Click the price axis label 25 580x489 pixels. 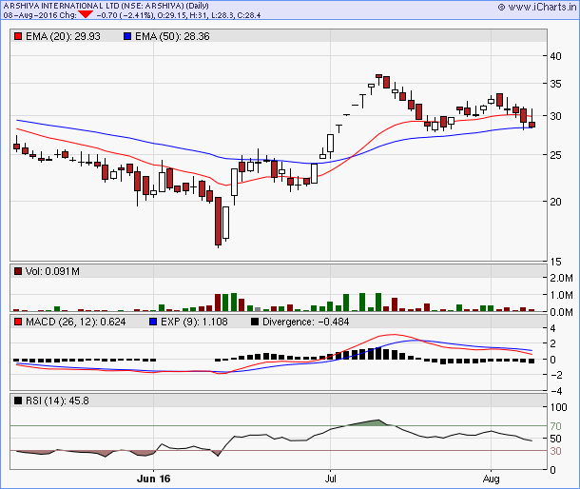click(x=555, y=155)
